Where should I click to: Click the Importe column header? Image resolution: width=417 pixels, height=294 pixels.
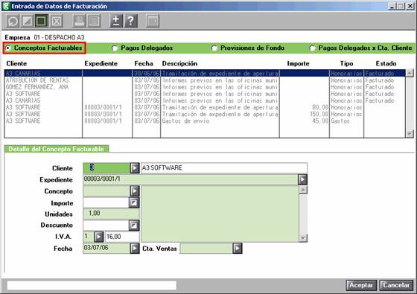pos(298,63)
